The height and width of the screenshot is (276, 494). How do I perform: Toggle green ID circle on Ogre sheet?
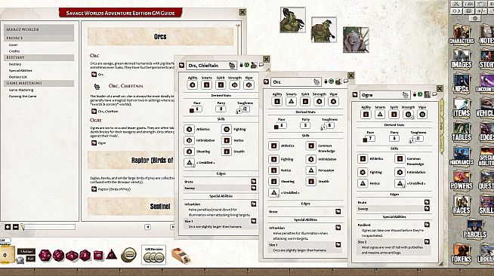420,94
